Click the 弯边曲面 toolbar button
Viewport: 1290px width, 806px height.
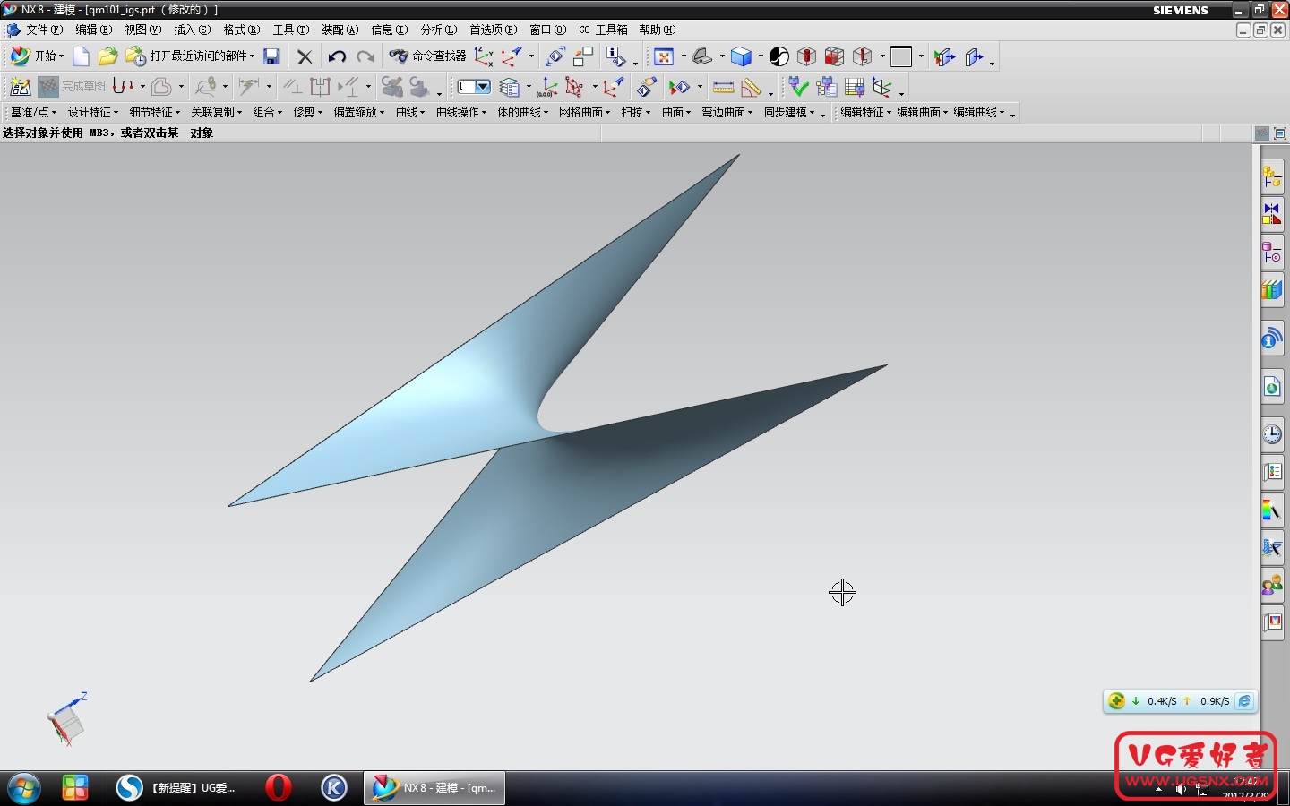(727, 112)
